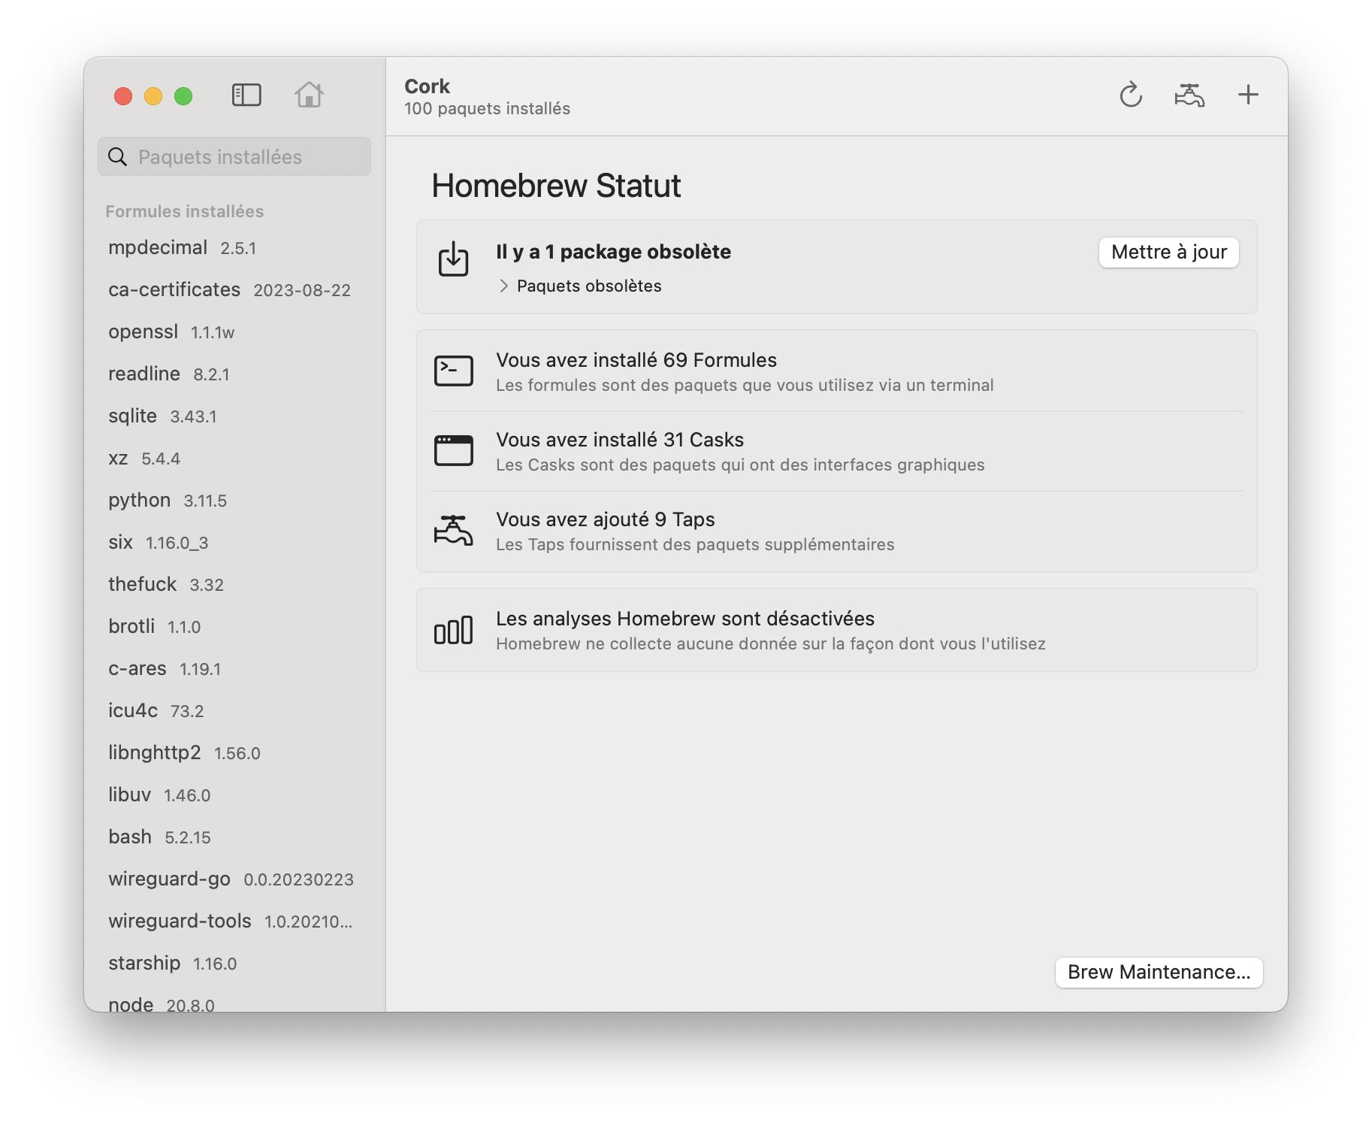Click the bar chart analytics icon
Image resolution: width=1372 pixels, height=1123 pixels.
[453, 630]
